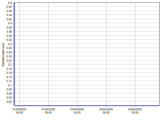Click the 0.36 y-axis tick label
Image resolution: width=160 pixels, height=120 pixels.
[x=9, y=31]
